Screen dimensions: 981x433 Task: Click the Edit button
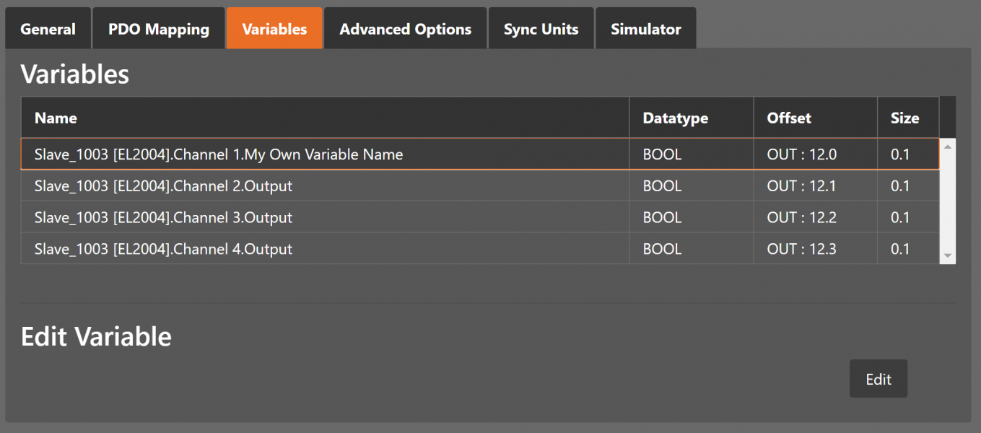coord(878,379)
